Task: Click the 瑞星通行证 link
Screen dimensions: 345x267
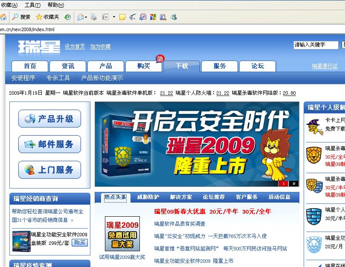Action: (x=325, y=66)
